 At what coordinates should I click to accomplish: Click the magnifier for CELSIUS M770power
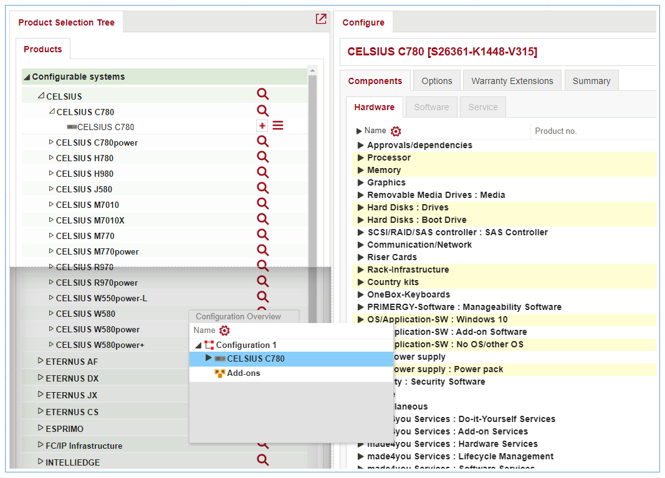[263, 250]
